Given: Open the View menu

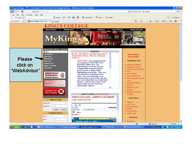Looking at the screenshot, I should click(x=22, y=15).
